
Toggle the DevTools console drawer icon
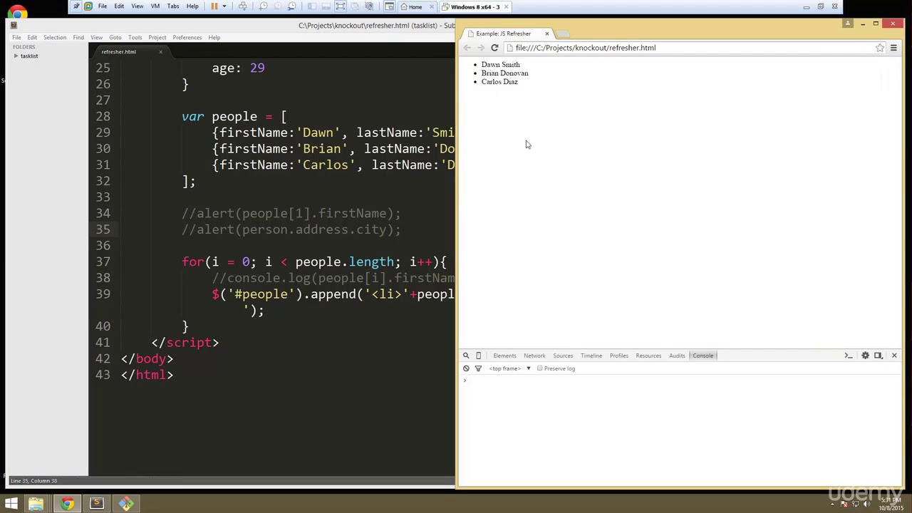pyautogui.click(x=849, y=356)
